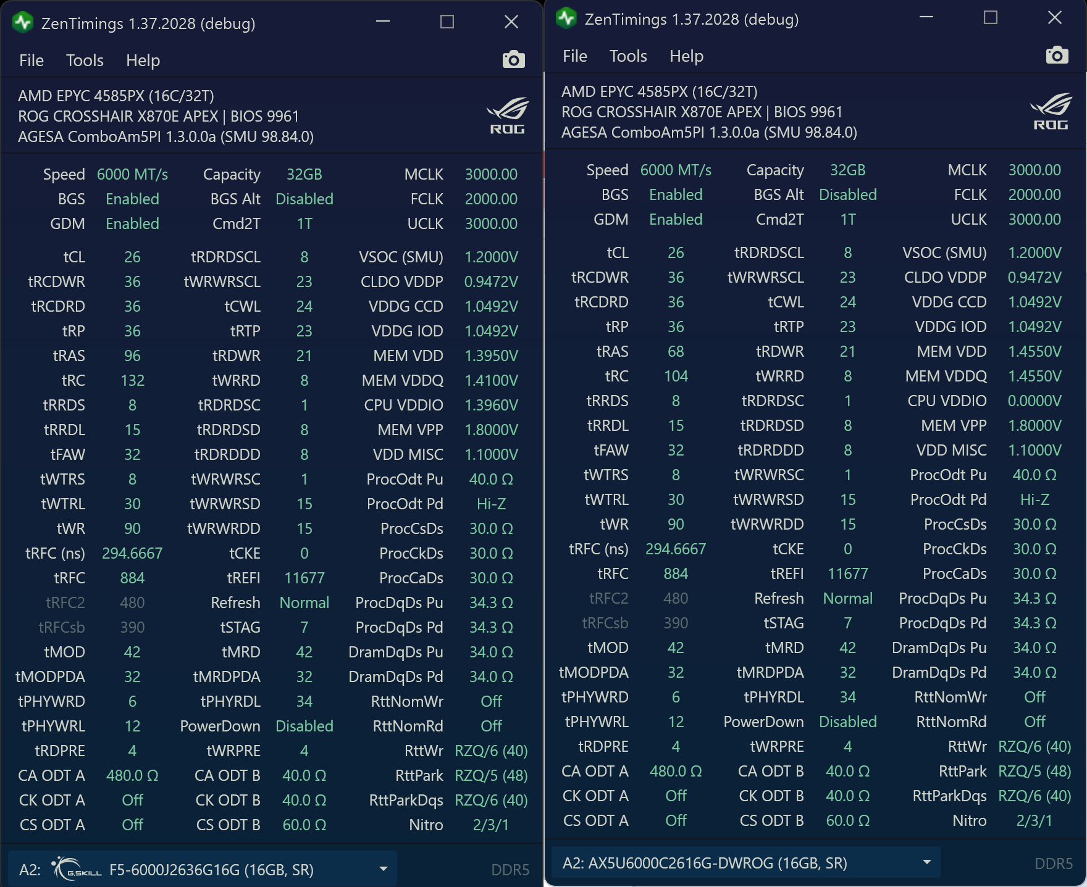The height and width of the screenshot is (887, 1087).
Task: Click greyed tRFCsb value 390 in left window
Action: [132, 628]
